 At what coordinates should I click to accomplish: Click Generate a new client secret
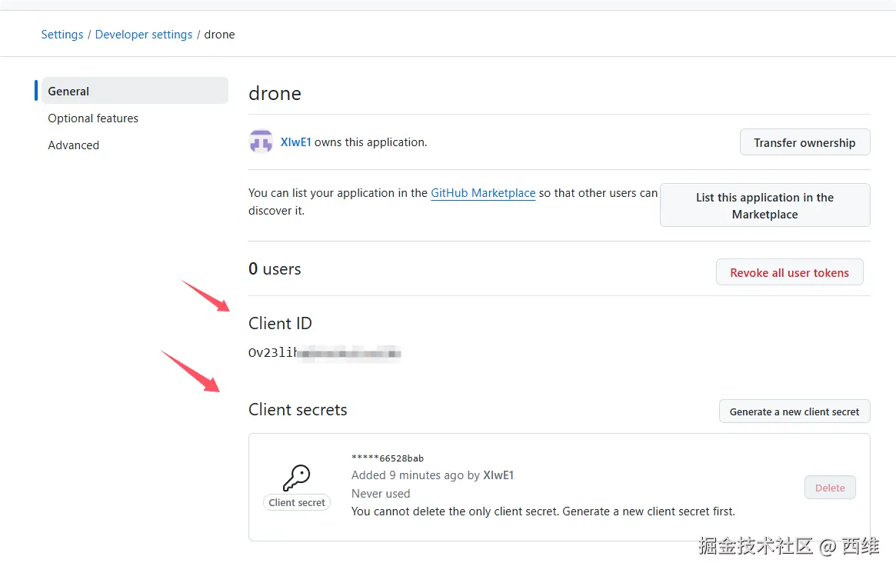(x=794, y=411)
